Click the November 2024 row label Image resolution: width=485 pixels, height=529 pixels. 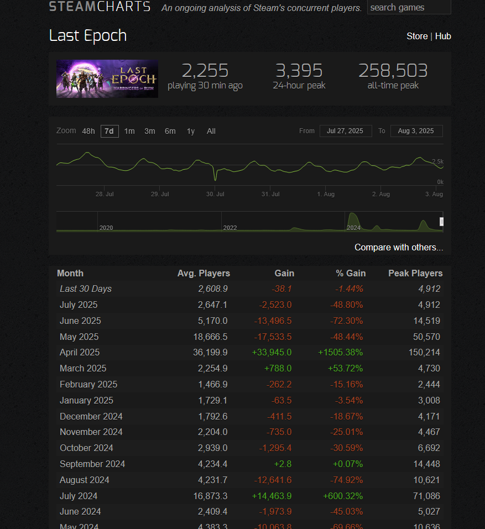point(91,432)
